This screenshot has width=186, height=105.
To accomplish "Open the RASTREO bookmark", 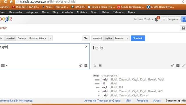I will [x=78, y=7].
